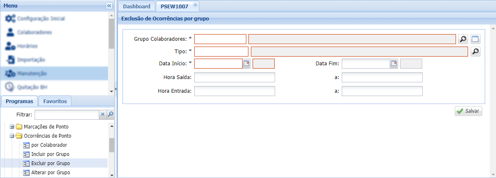Clear the Filtrar field with X icon
The height and width of the screenshot is (178, 496).
pyautogui.click(x=103, y=114)
